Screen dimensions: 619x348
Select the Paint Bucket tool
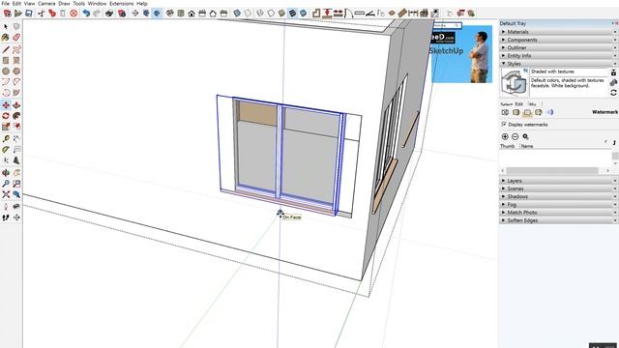tap(6, 38)
